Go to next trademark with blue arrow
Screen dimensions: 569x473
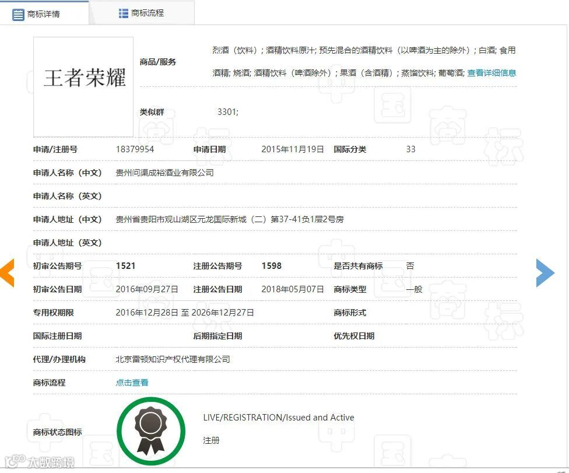[x=545, y=272]
